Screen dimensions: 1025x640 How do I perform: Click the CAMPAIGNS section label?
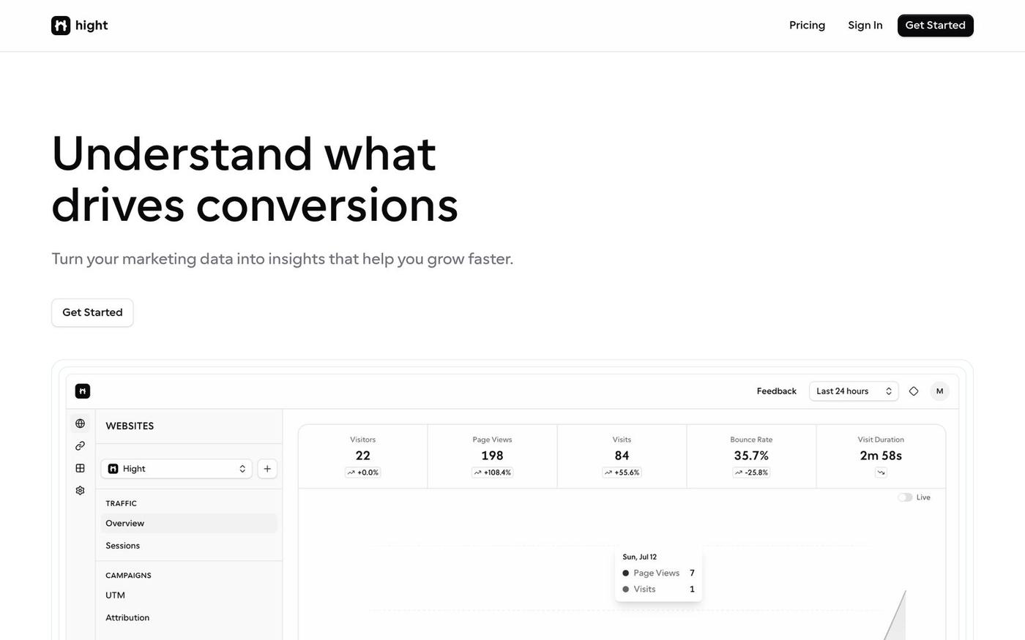coord(128,576)
